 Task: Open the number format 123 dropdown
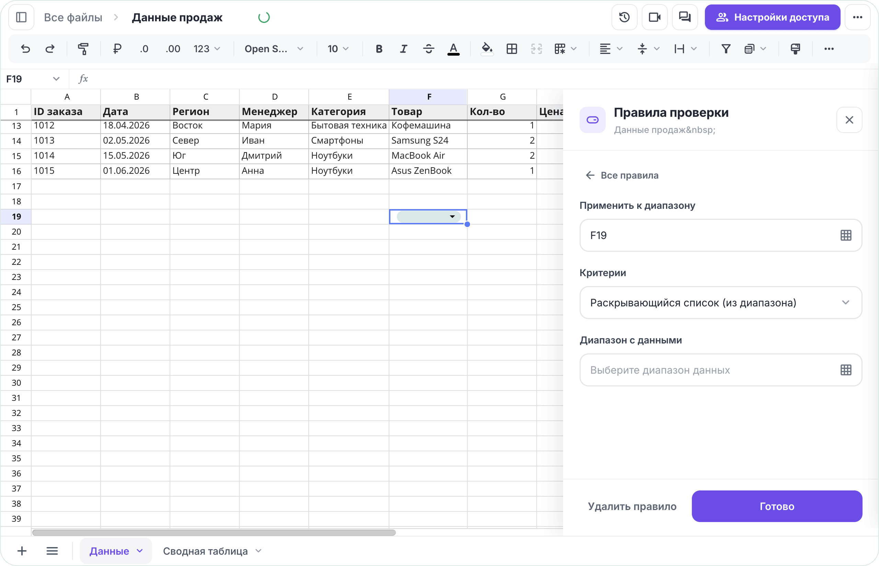tap(207, 49)
